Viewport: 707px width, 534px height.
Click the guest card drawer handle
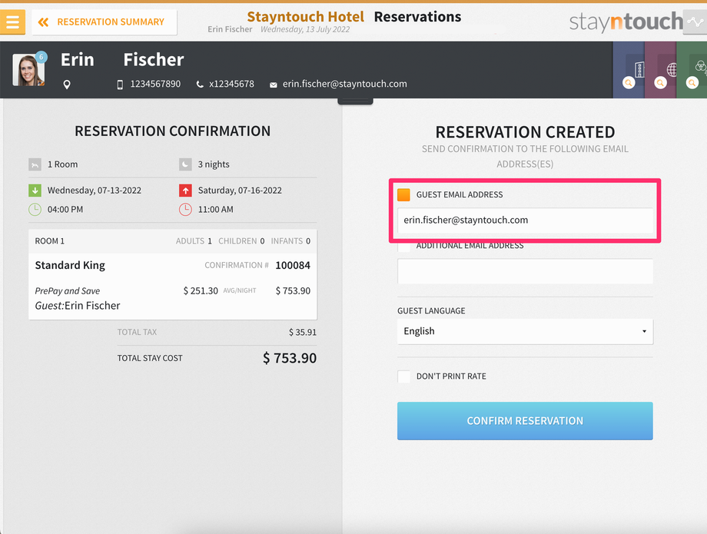355,101
